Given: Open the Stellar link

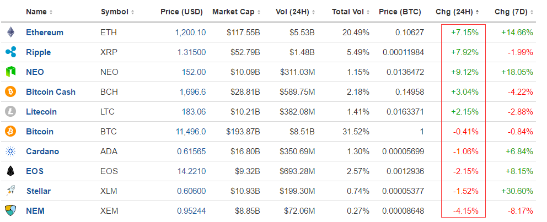Looking at the screenshot, I should coord(39,191).
